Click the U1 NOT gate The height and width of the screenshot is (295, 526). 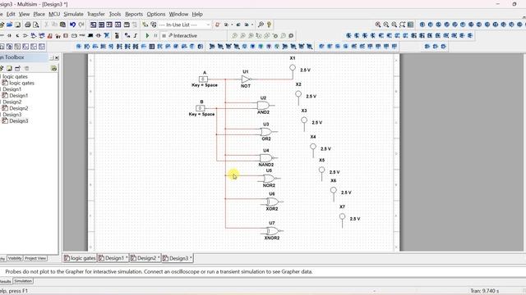pyautogui.click(x=246, y=79)
